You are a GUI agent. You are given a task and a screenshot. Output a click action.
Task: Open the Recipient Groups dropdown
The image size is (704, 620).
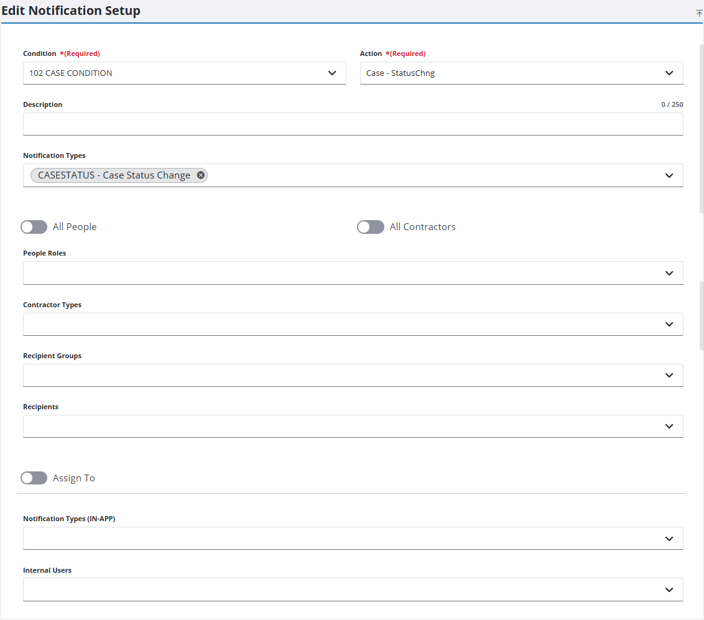click(670, 375)
